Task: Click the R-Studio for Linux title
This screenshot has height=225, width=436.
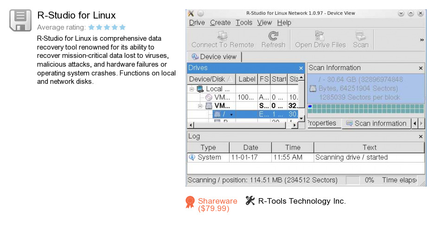Action: tap(77, 15)
